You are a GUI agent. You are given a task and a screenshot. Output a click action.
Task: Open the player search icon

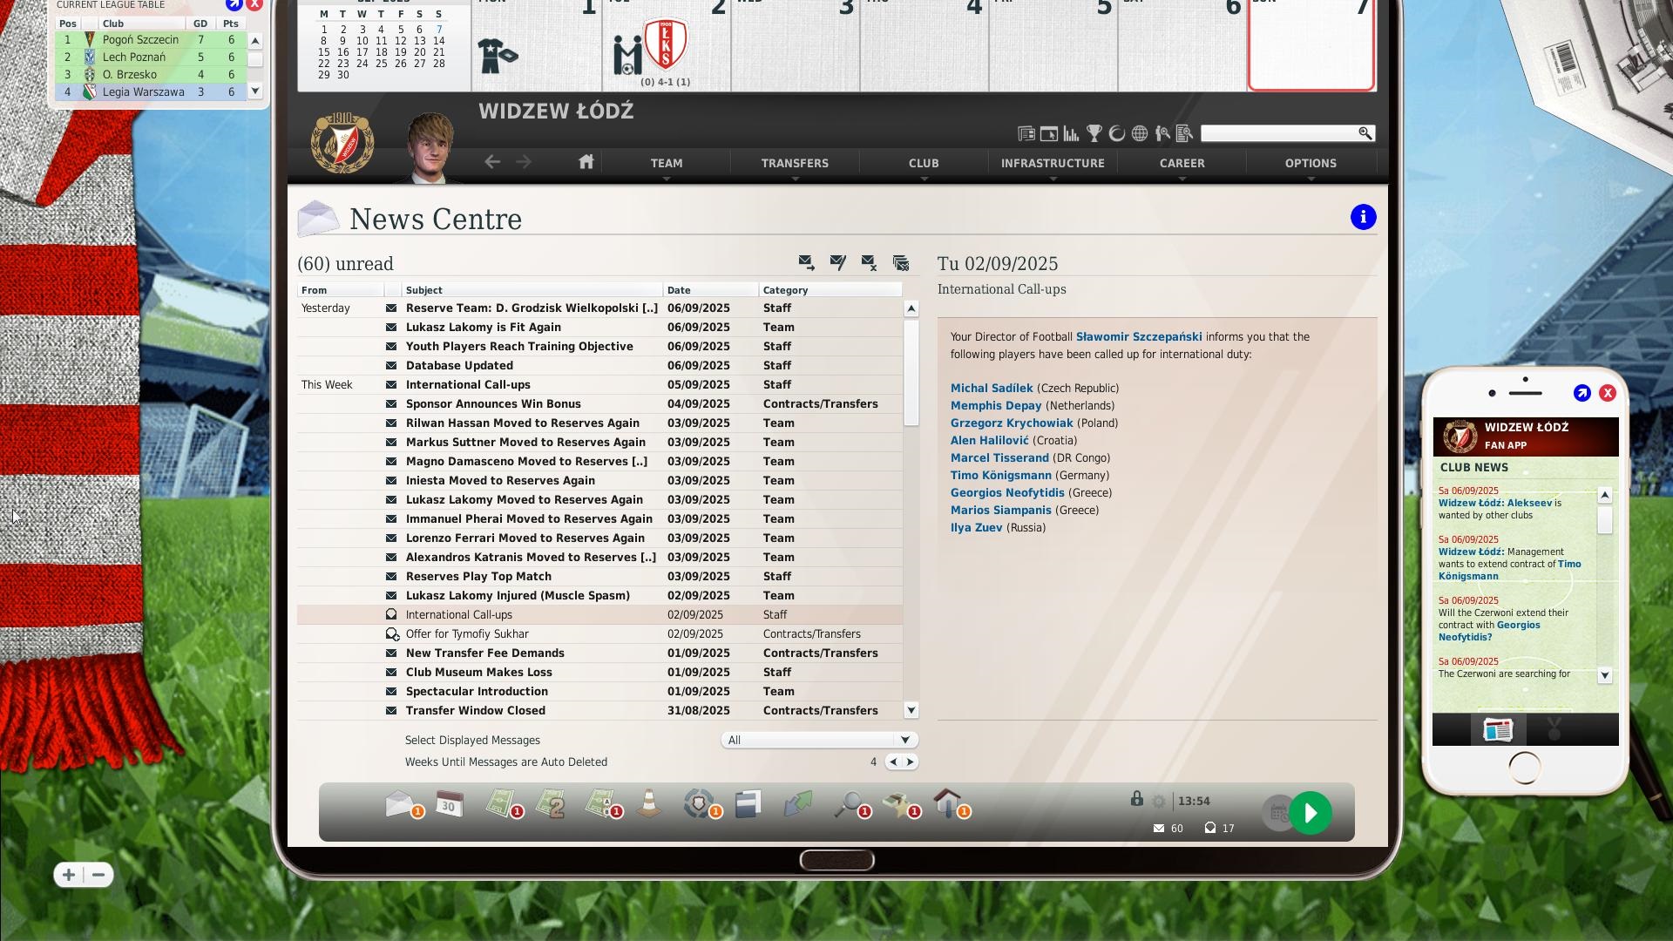[1162, 133]
